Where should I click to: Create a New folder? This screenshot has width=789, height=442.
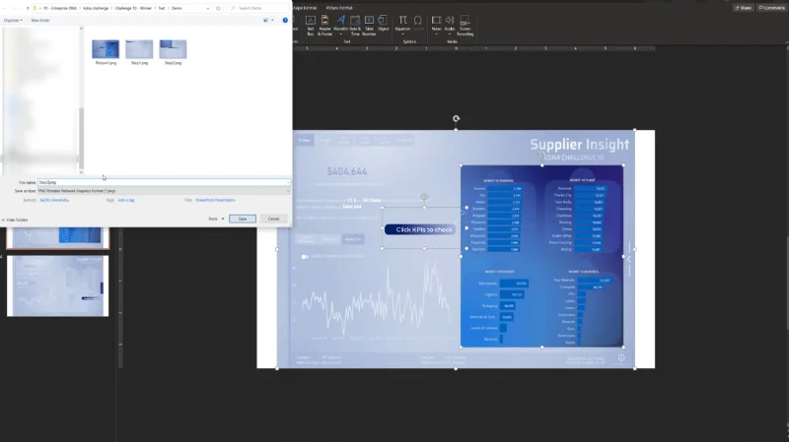click(40, 20)
